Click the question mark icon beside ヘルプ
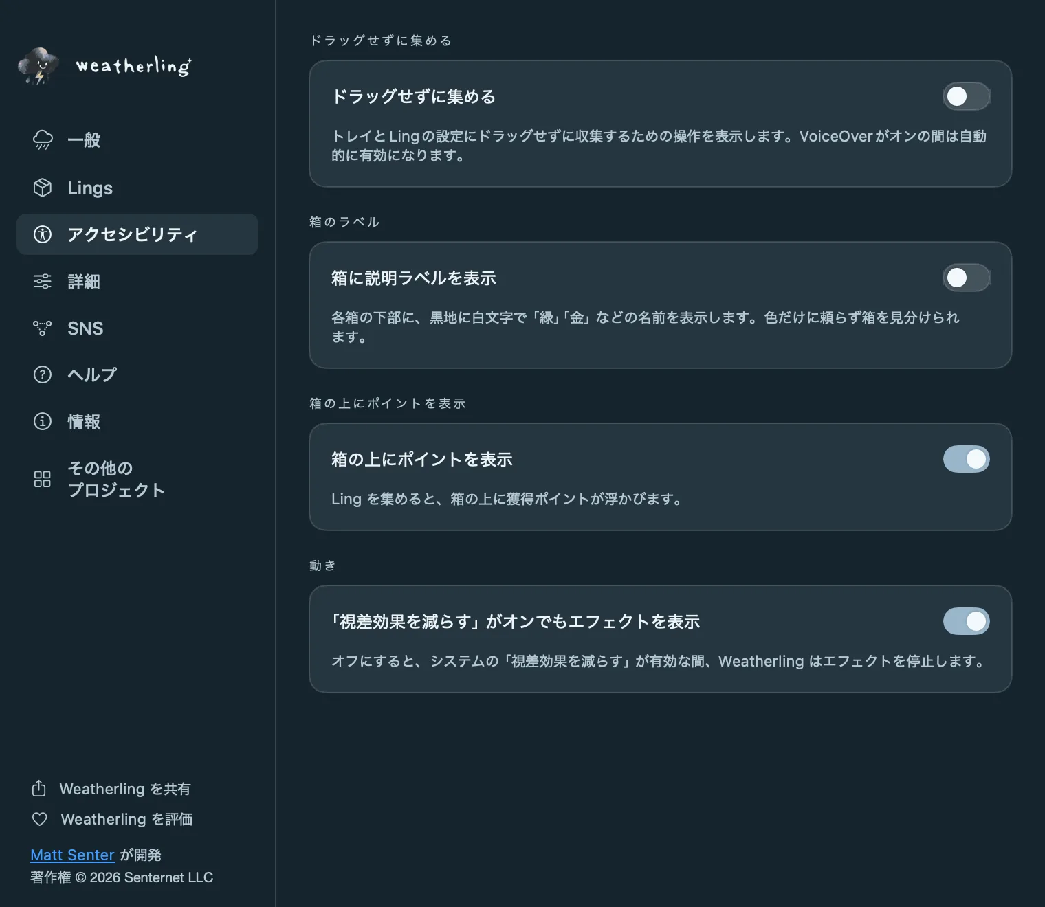 43,374
